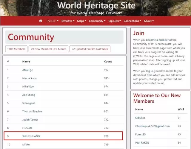Click the Count column header

pos(108,62)
